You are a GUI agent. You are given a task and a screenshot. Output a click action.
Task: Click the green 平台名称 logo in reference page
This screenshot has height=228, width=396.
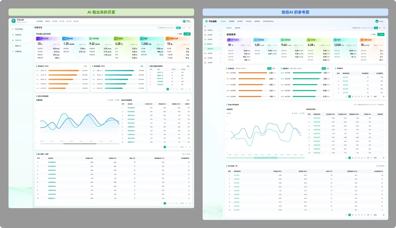point(206,21)
